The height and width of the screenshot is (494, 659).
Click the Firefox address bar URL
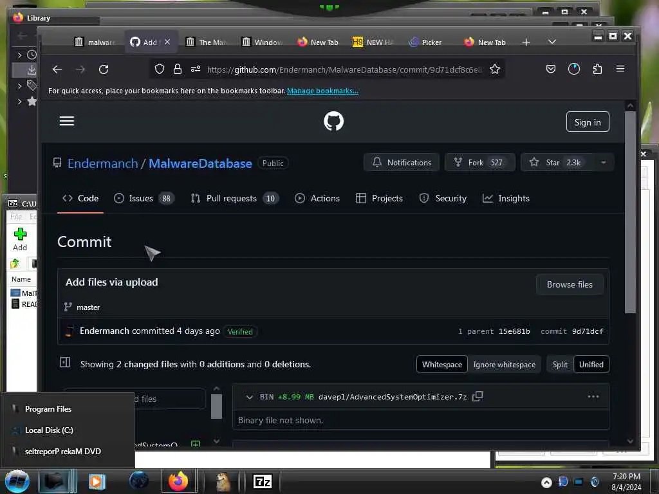coord(344,69)
